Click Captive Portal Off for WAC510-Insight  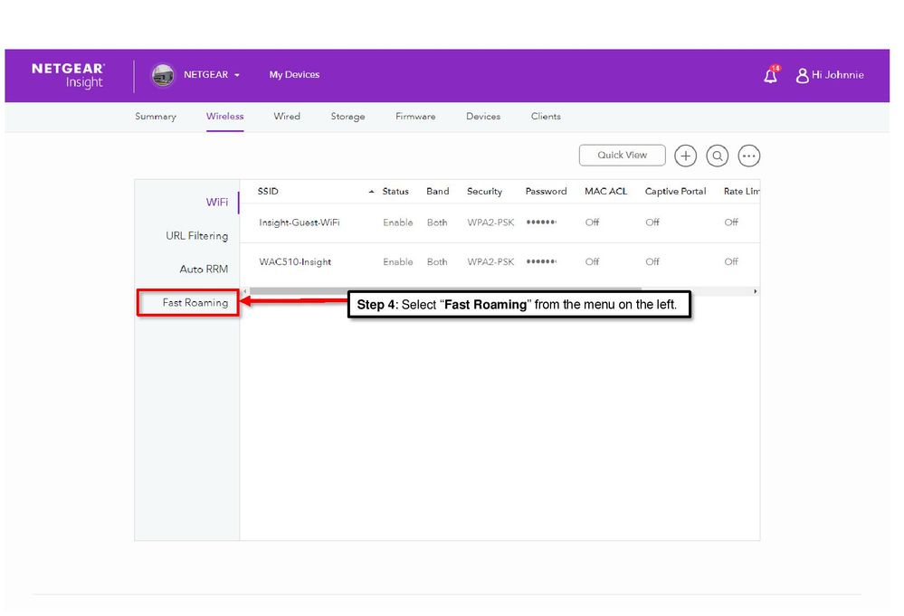pos(652,261)
